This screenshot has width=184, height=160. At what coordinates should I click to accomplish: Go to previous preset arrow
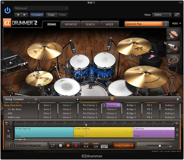click(x=18, y=15)
